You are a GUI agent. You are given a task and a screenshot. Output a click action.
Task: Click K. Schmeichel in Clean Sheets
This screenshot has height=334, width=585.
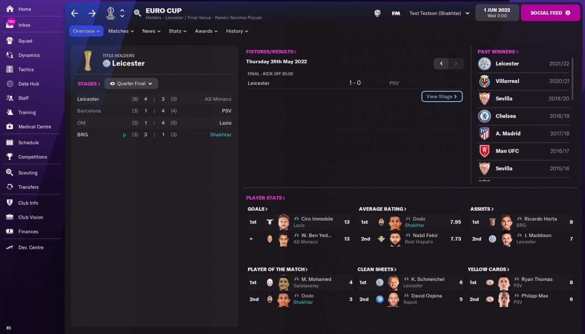click(428, 279)
